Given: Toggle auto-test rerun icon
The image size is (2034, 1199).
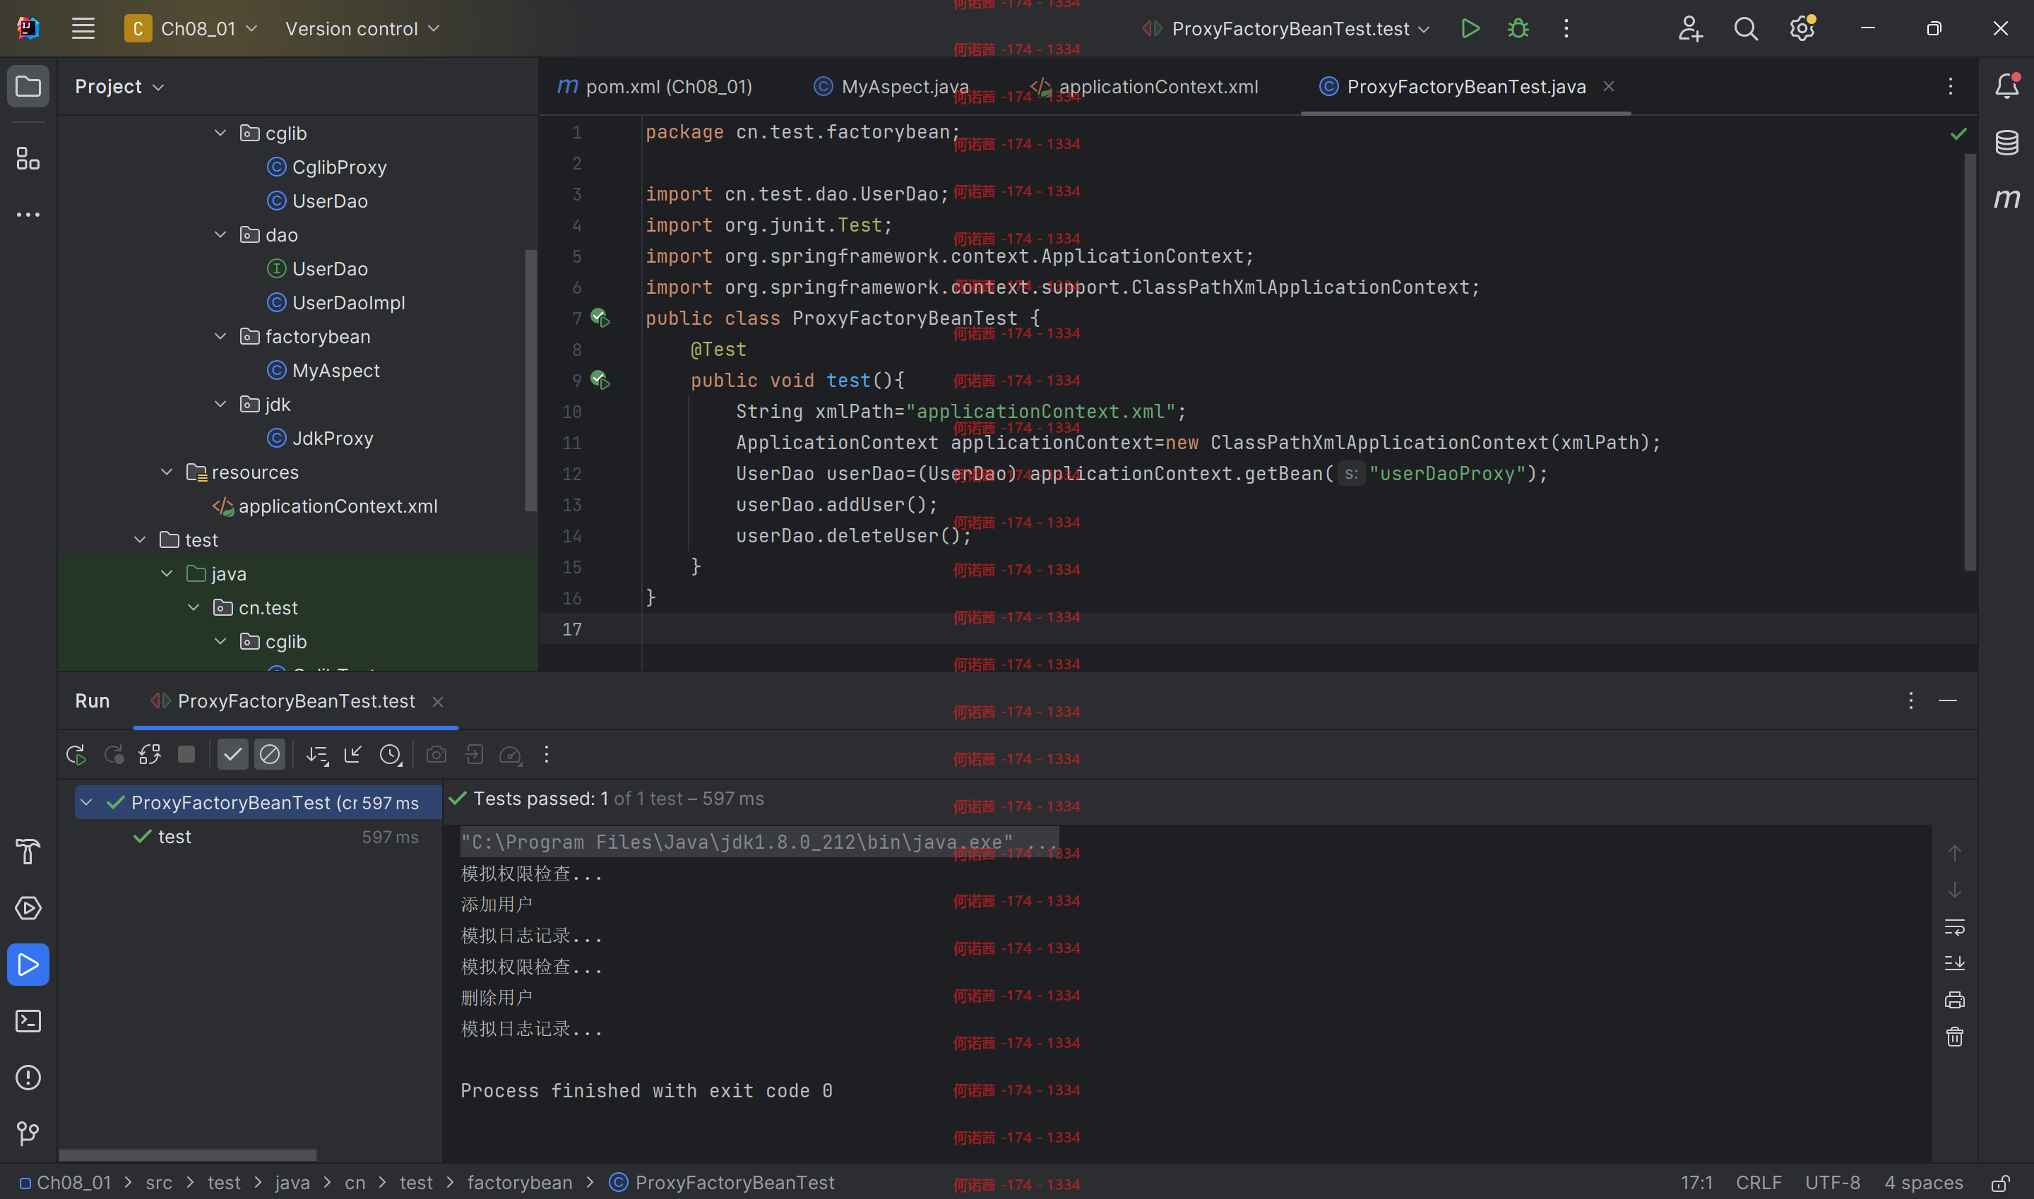Looking at the screenshot, I should [150, 755].
